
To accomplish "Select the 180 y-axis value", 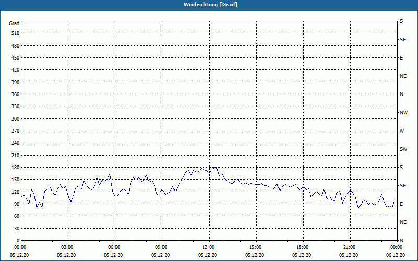I will point(16,168).
